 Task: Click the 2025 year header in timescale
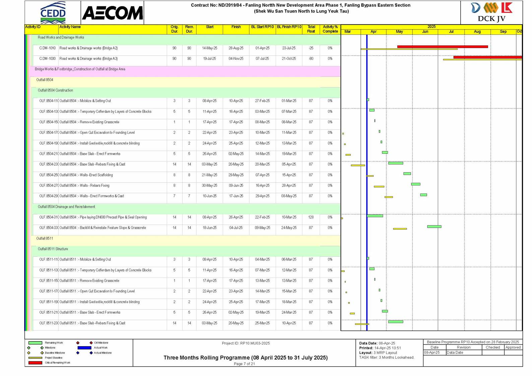tap(431, 26)
